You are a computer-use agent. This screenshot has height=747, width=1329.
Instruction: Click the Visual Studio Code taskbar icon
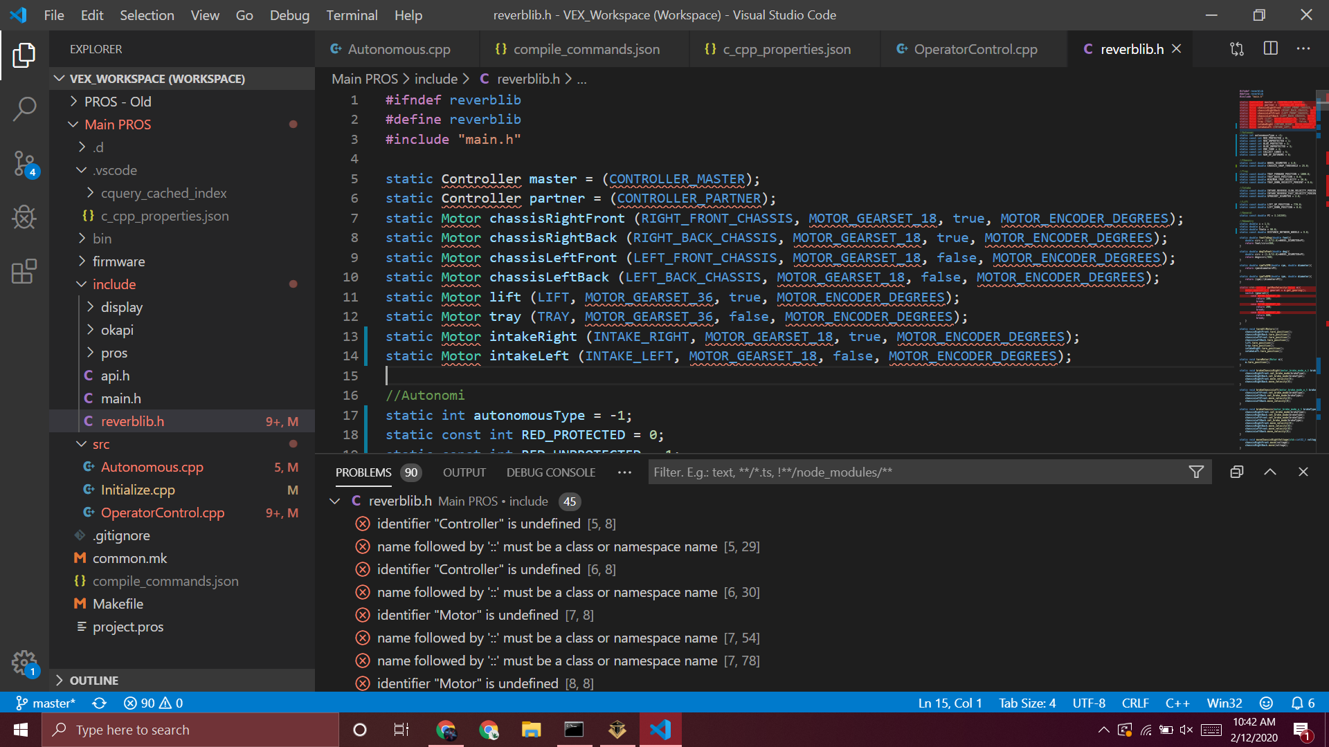click(x=660, y=730)
